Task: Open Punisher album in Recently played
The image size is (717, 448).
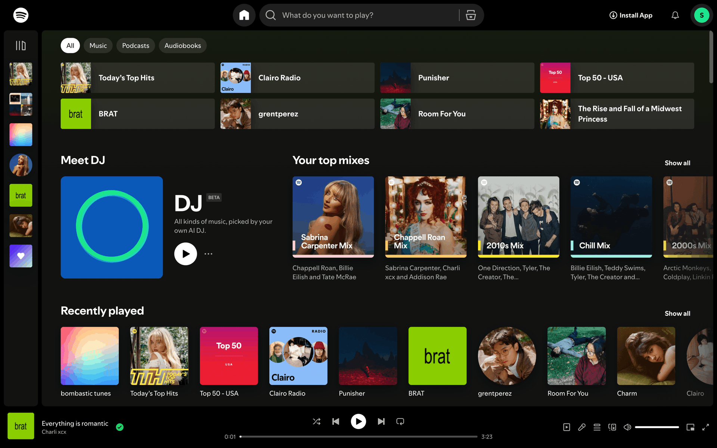Action: (368, 362)
